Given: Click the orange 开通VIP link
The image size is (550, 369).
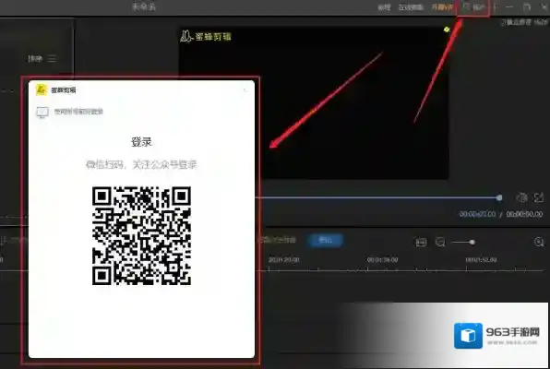Looking at the screenshot, I should coord(443,7).
